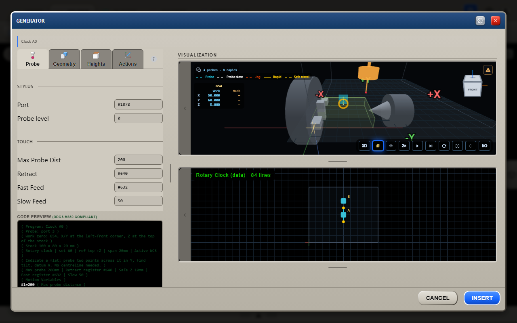Click the Safe travel legend entry
The image size is (517, 323).
[x=298, y=77]
